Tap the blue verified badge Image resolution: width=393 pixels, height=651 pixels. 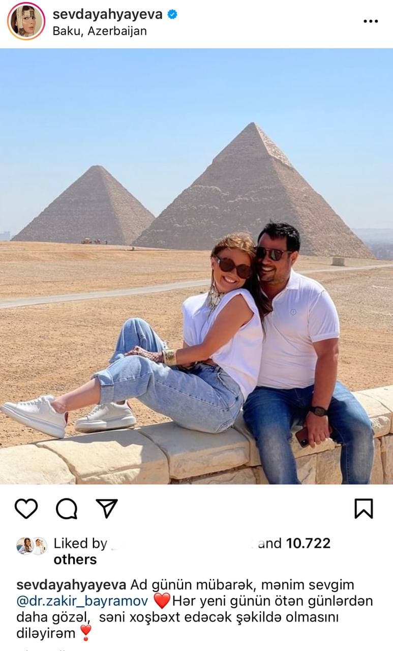pyautogui.click(x=172, y=14)
